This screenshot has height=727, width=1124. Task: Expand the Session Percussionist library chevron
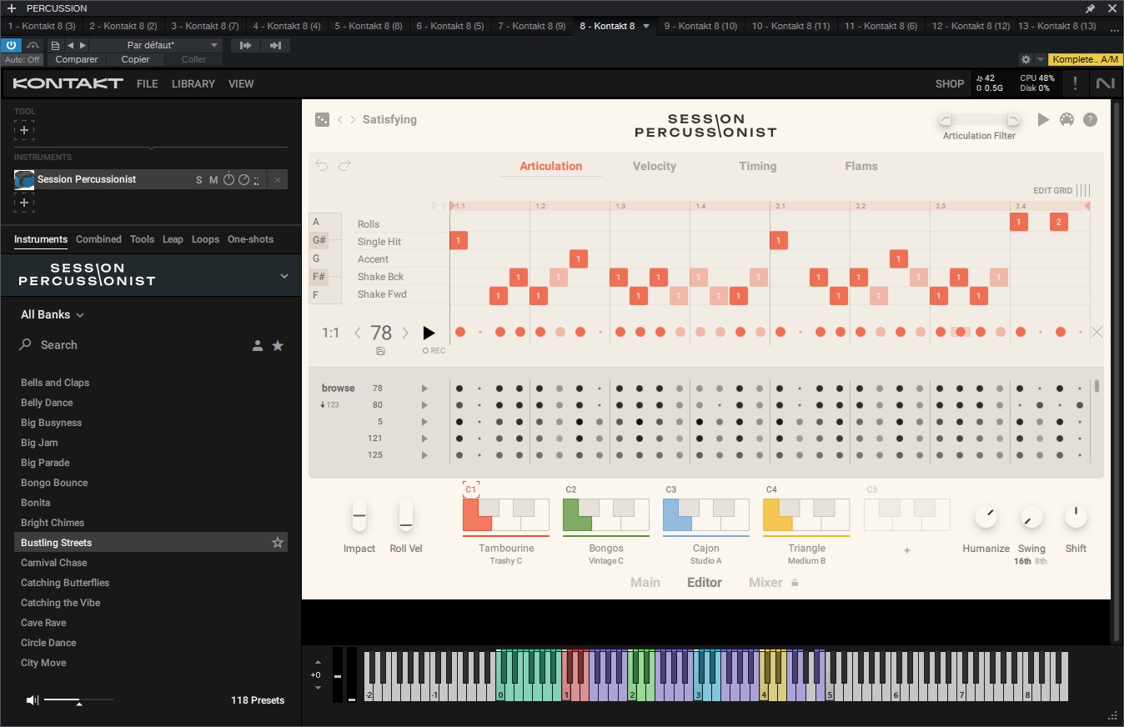[x=284, y=276]
